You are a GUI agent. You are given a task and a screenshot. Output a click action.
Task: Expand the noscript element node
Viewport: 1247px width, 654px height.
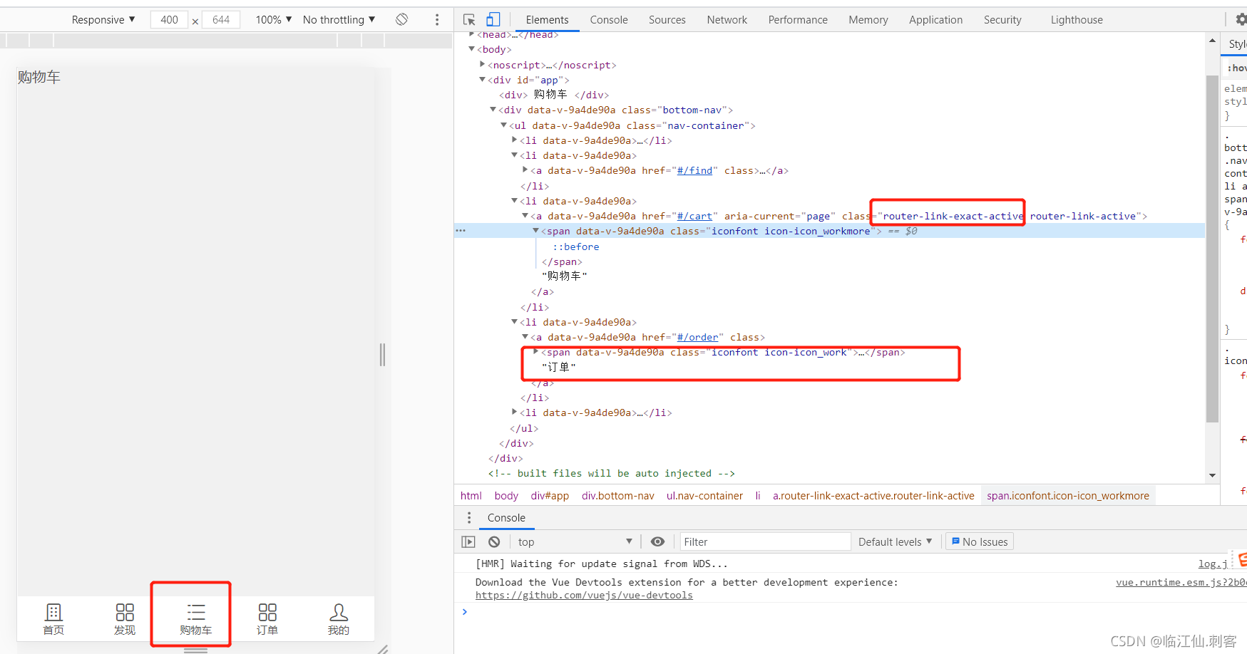point(483,65)
